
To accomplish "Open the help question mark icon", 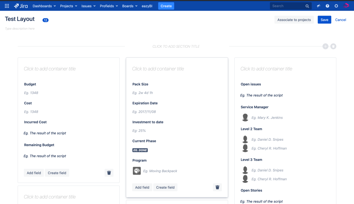I will 327,6.
